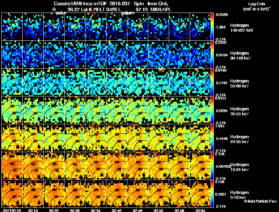Click the 'Hydrogen 149-227 keV' row label
The image size is (279, 212).
pos(242,28)
